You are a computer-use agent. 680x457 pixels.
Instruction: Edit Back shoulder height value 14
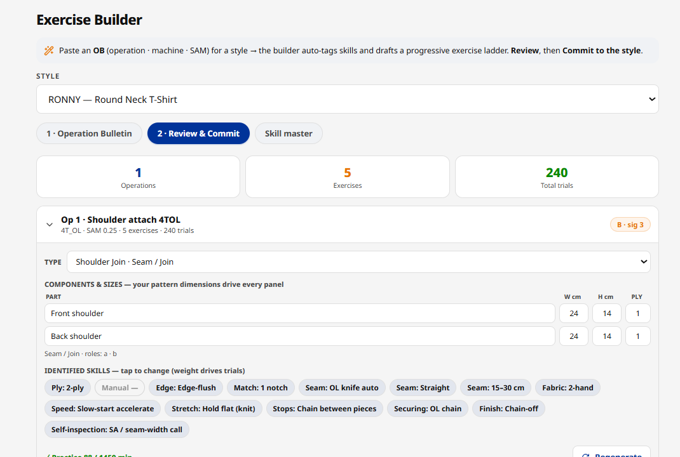607,336
